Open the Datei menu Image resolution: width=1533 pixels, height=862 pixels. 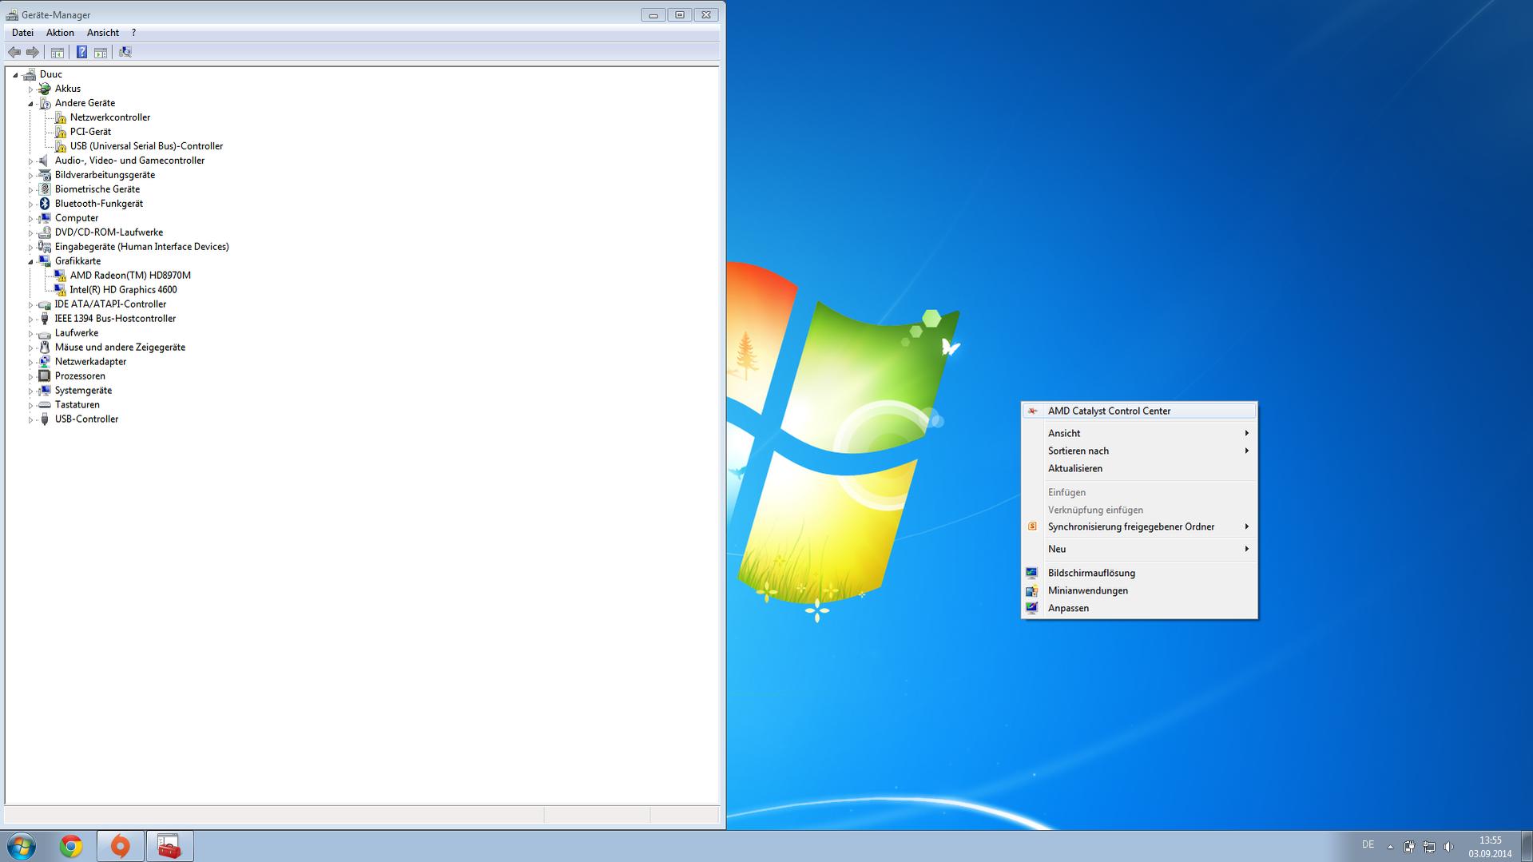coord(22,33)
